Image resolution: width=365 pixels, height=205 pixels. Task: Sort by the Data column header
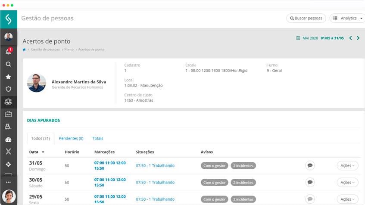pyautogui.click(x=37, y=152)
